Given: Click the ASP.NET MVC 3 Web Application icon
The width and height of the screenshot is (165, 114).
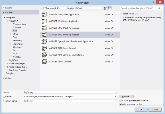Looking at the screenshot, I should 44,28.
